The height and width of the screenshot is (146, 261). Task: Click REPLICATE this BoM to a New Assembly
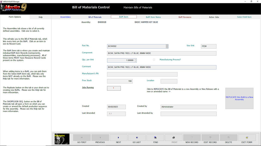click(x=239, y=98)
